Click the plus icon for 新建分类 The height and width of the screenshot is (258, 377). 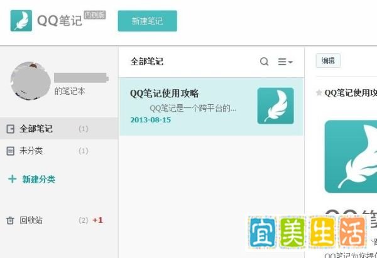[x=13, y=179]
